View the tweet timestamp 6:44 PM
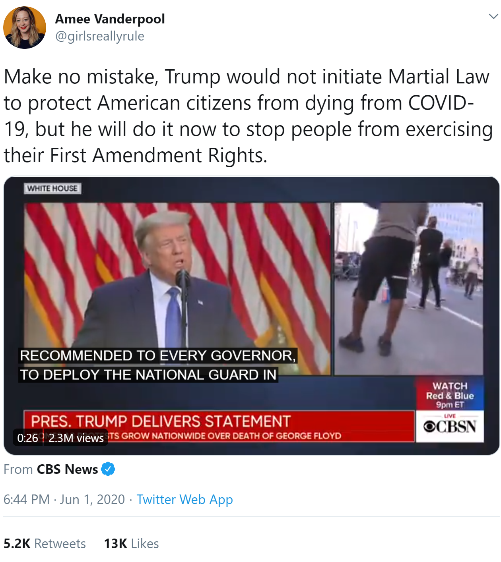This screenshot has height=562, width=501. click(x=27, y=499)
